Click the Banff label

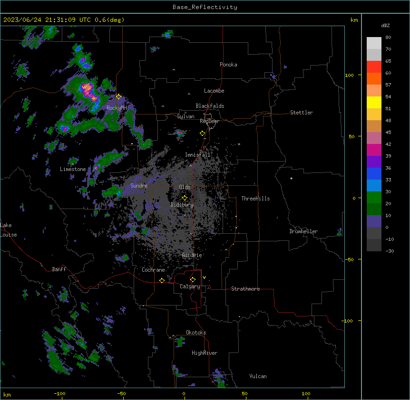point(59,269)
